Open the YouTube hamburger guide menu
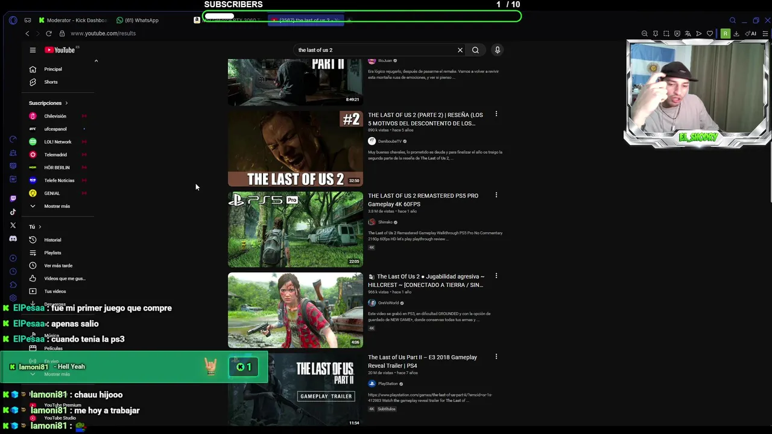772x434 pixels. click(33, 50)
